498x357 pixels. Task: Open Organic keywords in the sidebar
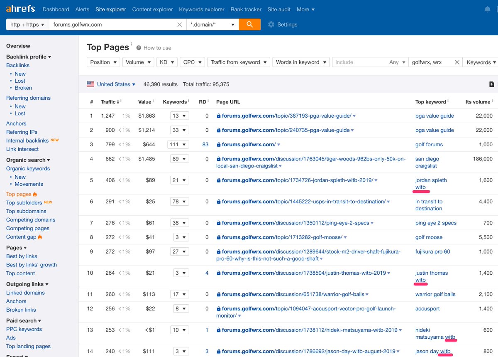click(x=28, y=168)
